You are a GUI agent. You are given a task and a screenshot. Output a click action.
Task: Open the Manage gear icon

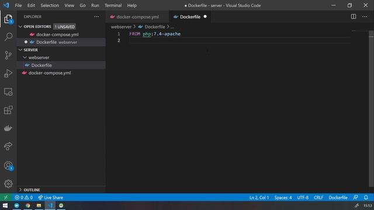(8, 184)
